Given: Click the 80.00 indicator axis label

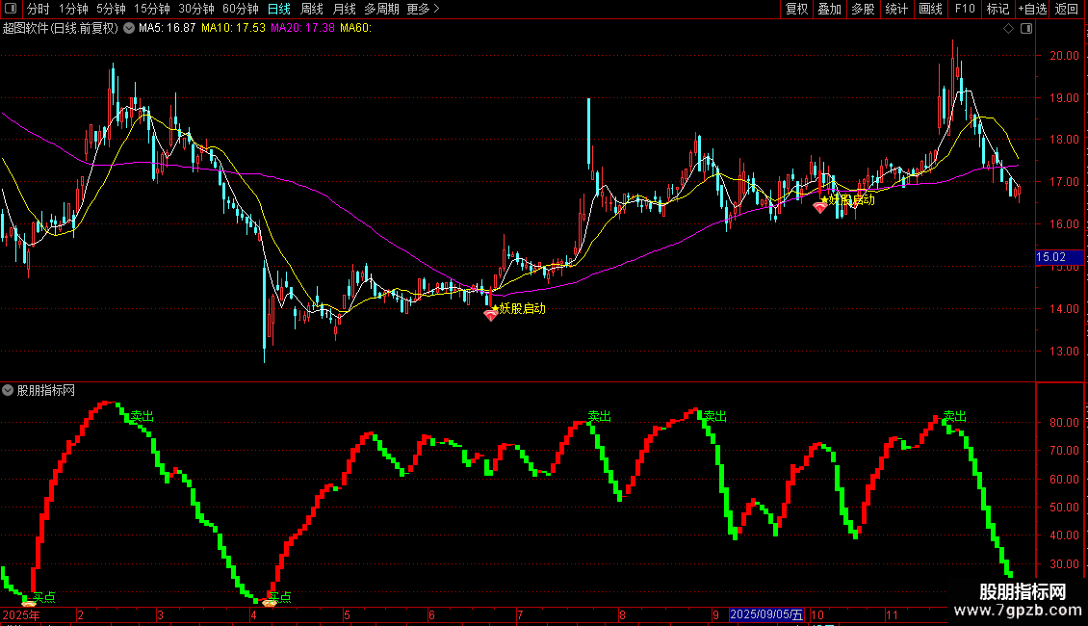Looking at the screenshot, I should click(x=1064, y=422).
